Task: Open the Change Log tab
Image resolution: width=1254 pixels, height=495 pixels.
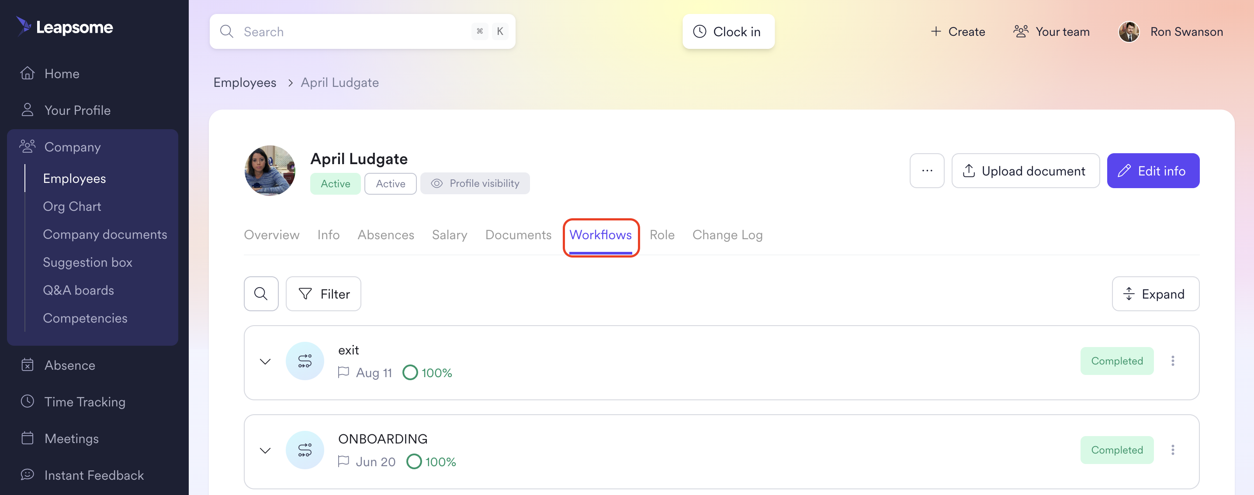Action: [727, 235]
